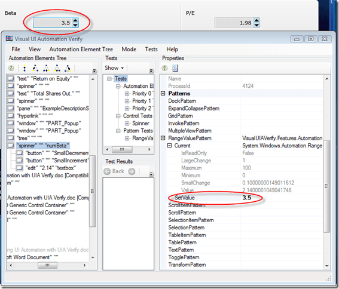Open the Automation Elements Tree toolbar overflow
The height and width of the screenshot is (289, 339).
pyautogui.click(x=94, y=71)
